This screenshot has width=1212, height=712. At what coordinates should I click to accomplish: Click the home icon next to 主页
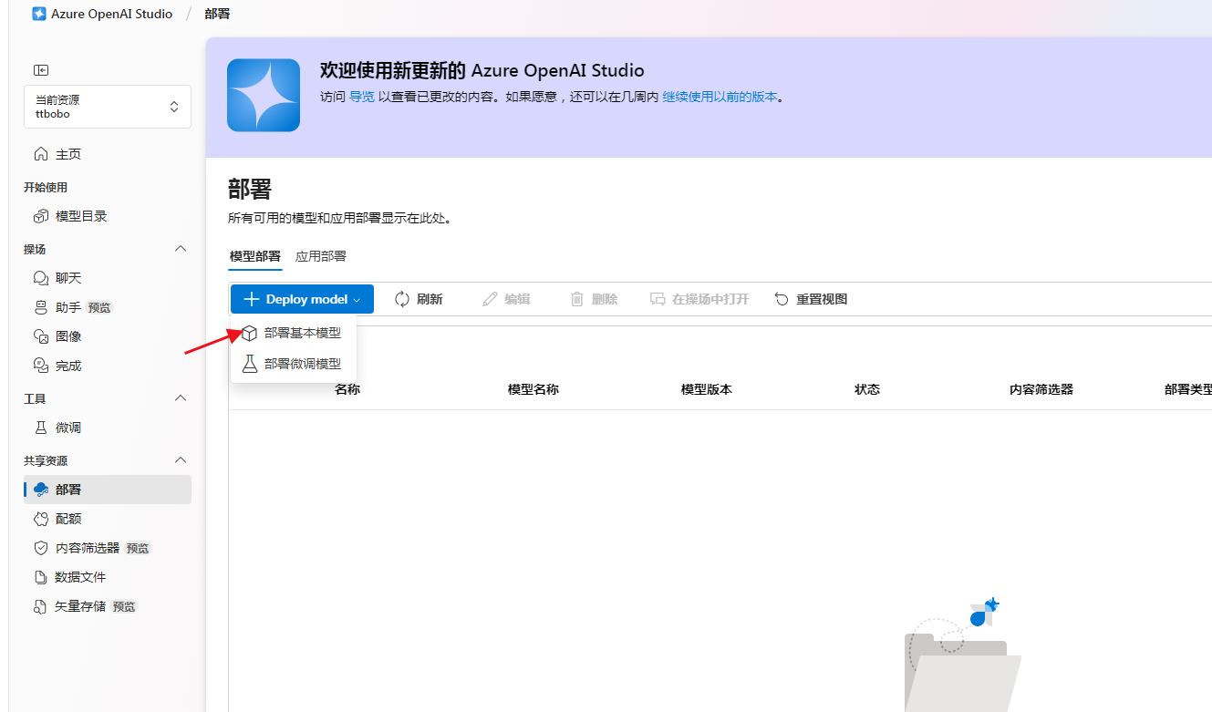(40, 154)
